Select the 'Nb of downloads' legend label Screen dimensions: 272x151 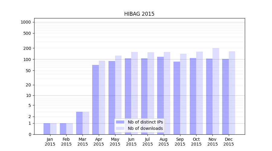click(145, 128)
